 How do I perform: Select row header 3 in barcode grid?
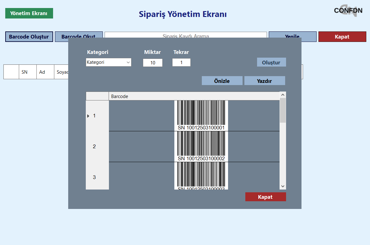click(x=97, y=176)
